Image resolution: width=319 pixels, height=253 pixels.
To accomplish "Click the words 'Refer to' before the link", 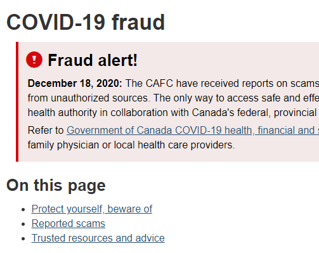I will tap(46, 130).
